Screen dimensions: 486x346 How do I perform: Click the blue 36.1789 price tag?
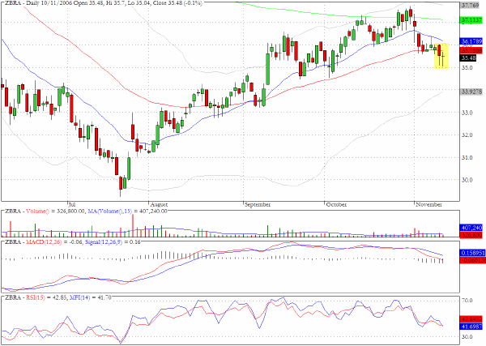click(471, 41)
